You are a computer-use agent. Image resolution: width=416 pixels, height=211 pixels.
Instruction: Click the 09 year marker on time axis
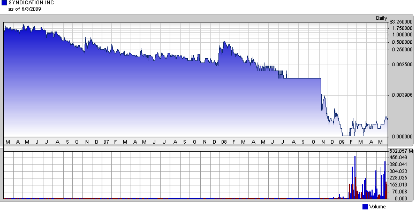(342, 142)
